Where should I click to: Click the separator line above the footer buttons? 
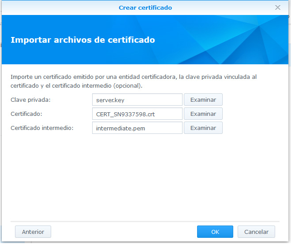coord(145,221)
